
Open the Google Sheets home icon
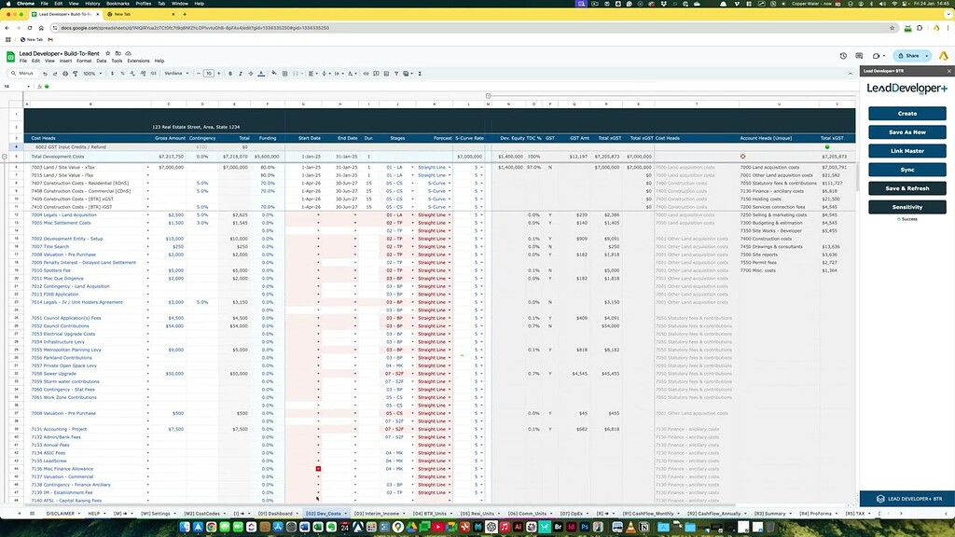coord(10,57)
